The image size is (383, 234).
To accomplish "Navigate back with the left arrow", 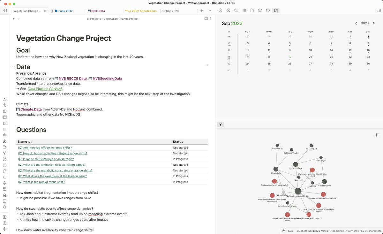I will (x=14, y=19).
